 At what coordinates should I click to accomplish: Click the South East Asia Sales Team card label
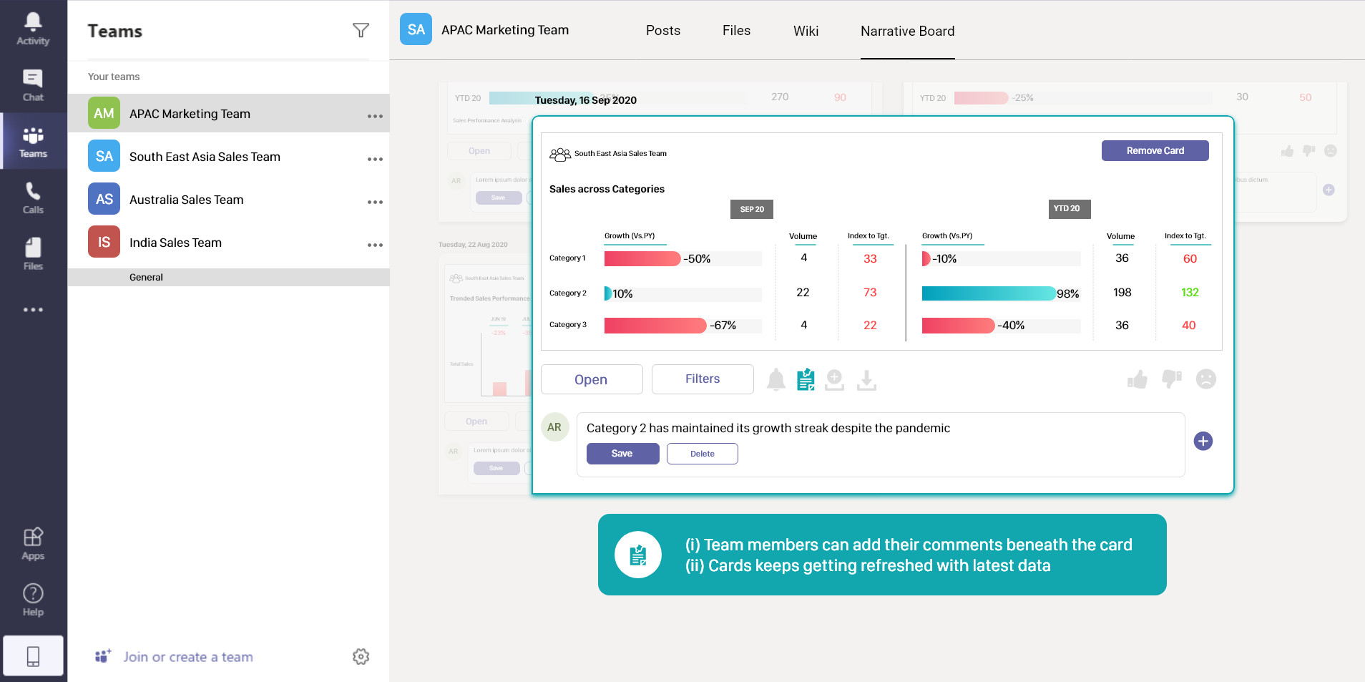[620, 153]
